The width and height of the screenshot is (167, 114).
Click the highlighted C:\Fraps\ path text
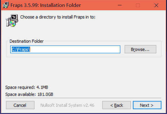click(21, 49)
